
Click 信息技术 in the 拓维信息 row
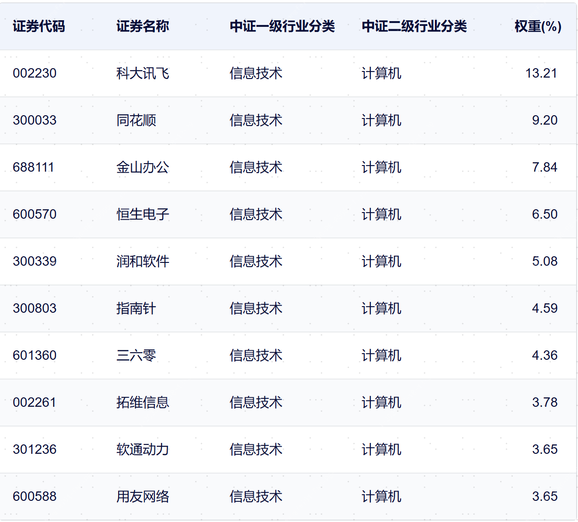(256, 403)
